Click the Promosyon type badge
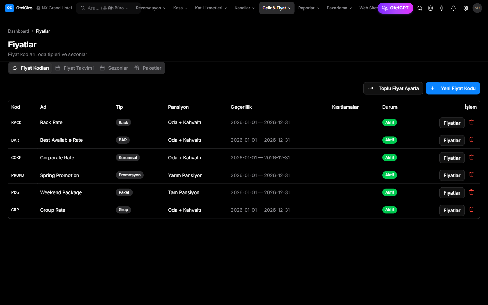Screen dimensions: 488x305 pos(129,175)
